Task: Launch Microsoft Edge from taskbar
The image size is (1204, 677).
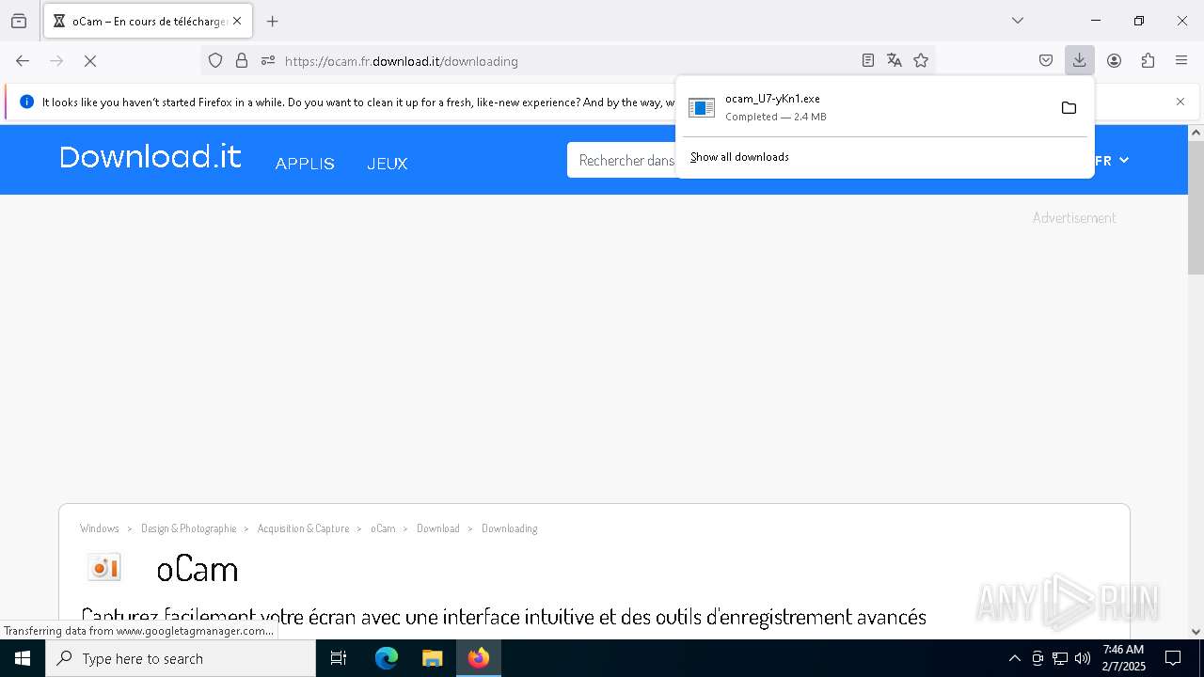Action: [387, 658]
